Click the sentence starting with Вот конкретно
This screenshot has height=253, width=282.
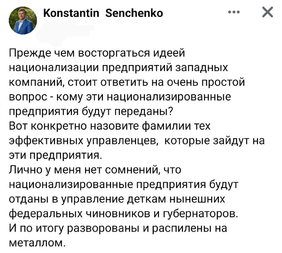pyautogui.click(x=137, y=141)
